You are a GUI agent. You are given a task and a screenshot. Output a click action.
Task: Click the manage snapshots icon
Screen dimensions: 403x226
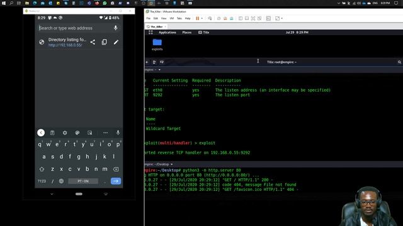pyautogui.click(x=232, y=18)
